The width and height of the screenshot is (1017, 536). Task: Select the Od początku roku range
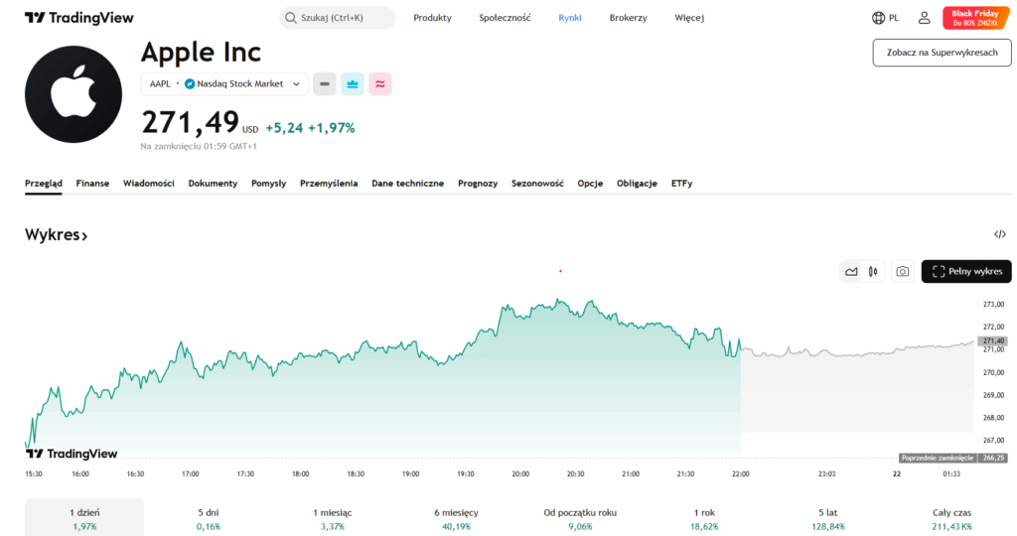580,518
